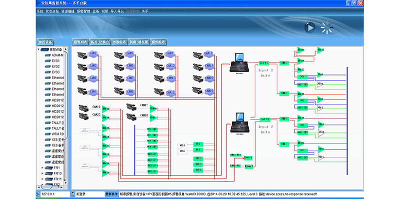Click the spinning loading indicator icon
Image resolution: width=400 pixels, height=199 pixels.
pos(327,27)
